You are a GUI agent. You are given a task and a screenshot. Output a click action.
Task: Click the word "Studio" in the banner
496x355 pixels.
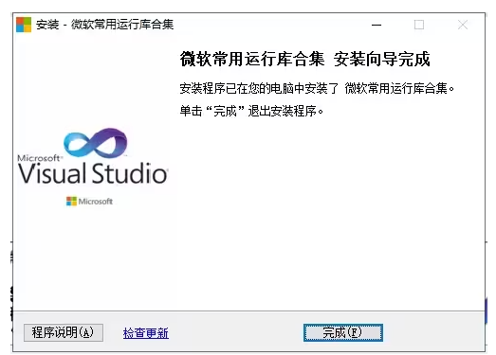[130, 173]
